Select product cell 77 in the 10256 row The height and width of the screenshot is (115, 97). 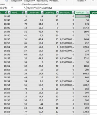point(19,112)
